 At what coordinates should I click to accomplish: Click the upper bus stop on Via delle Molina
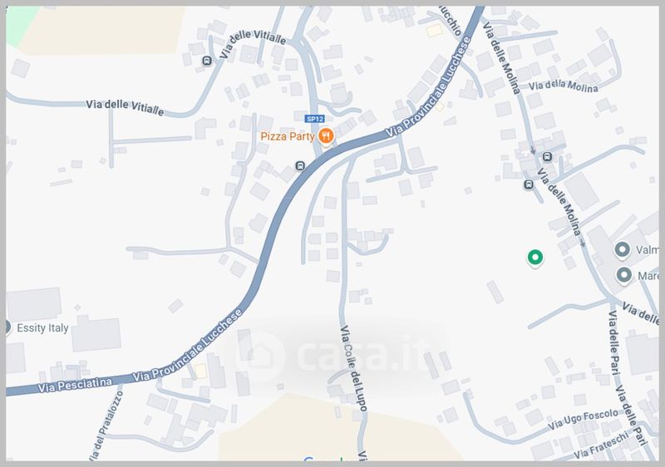point(547,157)
